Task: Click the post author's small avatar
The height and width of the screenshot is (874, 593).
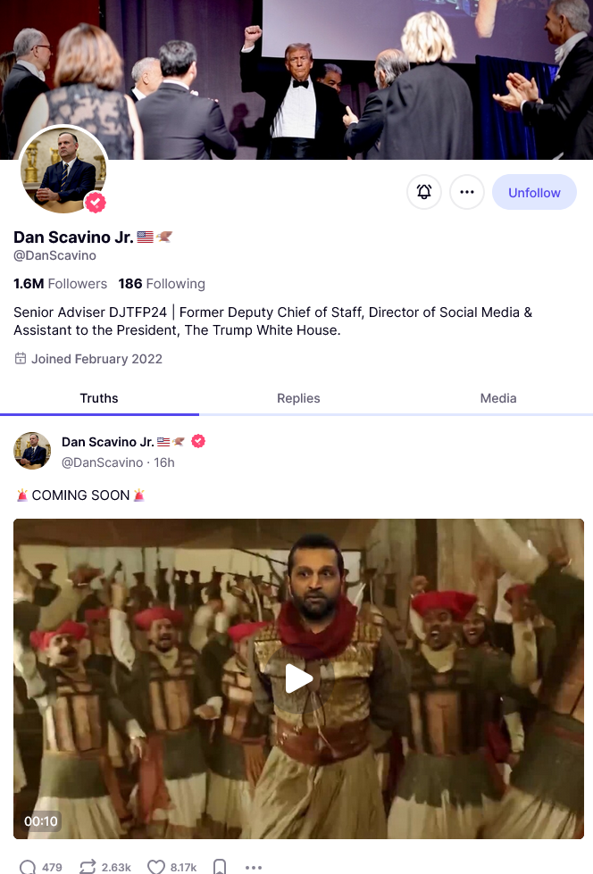Action: pos(32,450)
